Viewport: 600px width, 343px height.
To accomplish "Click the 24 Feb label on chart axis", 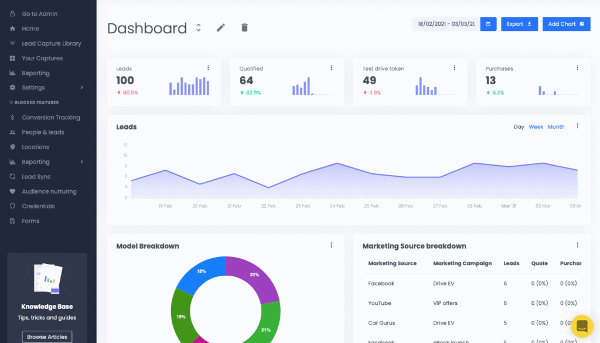I will [x=337, y=206].
